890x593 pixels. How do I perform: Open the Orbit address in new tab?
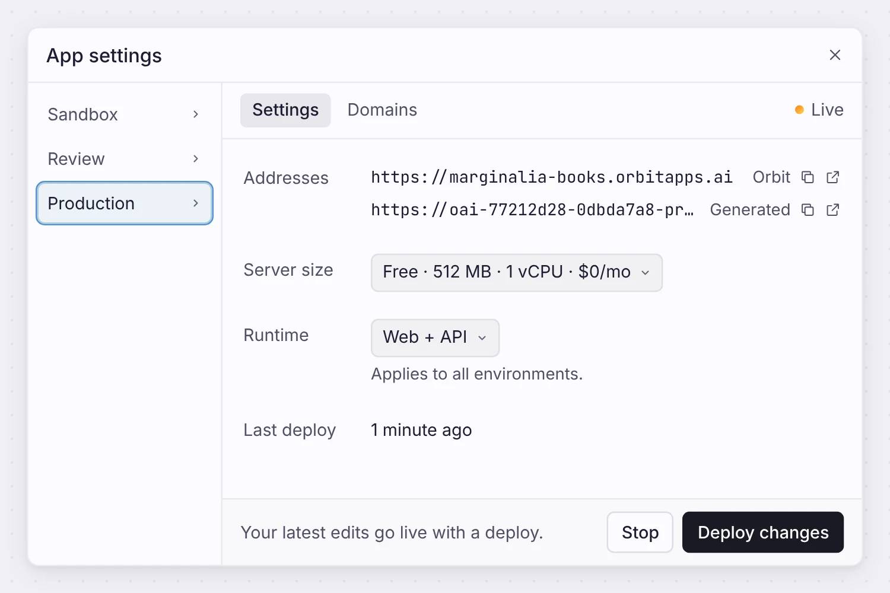pyautogui.click(x=833, y=177)
